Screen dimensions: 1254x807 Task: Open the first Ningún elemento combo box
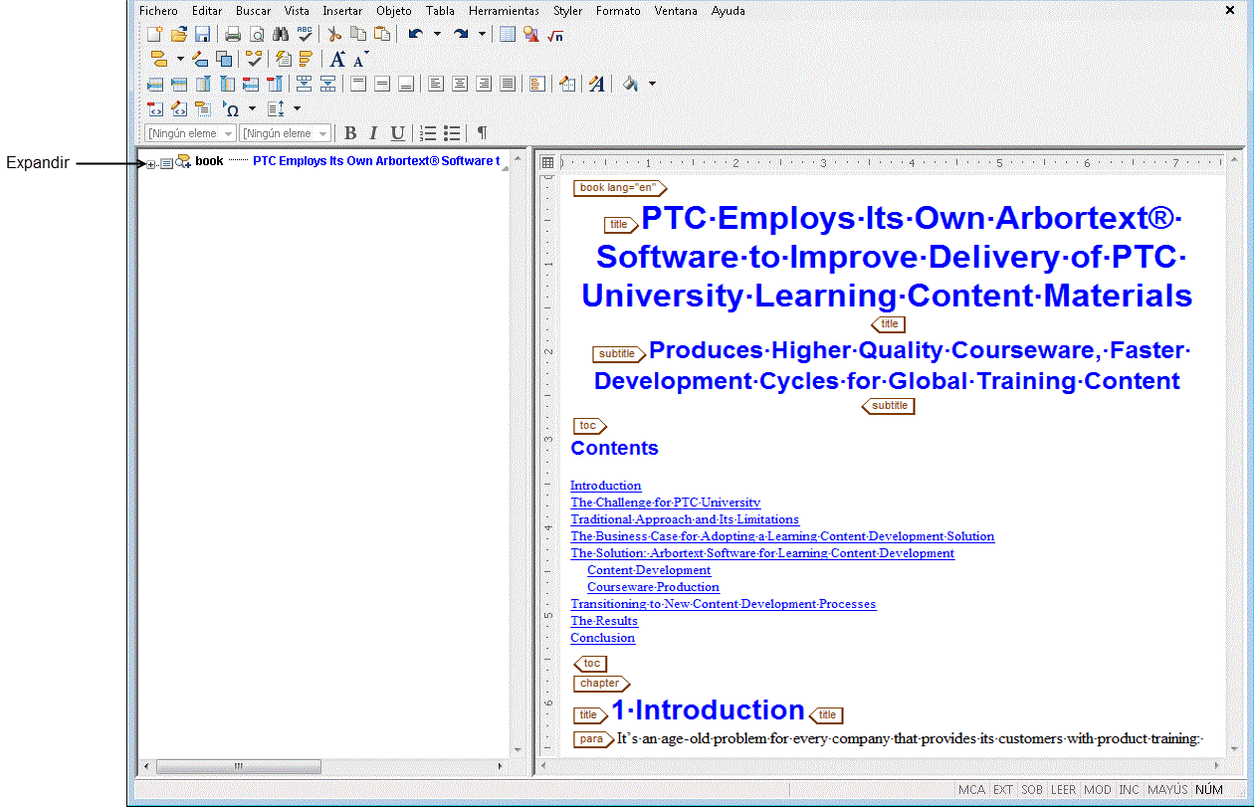point(190,133)
